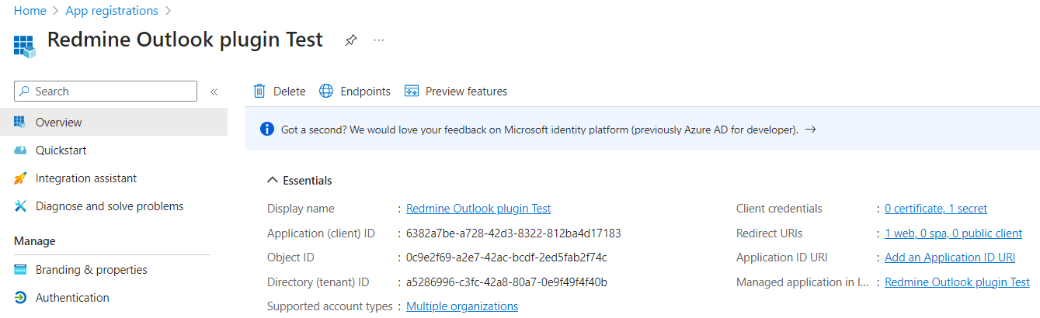The image size is (1040, 318).
Task: Click the Authentication icon in sidebar
Action: [20, 298]
